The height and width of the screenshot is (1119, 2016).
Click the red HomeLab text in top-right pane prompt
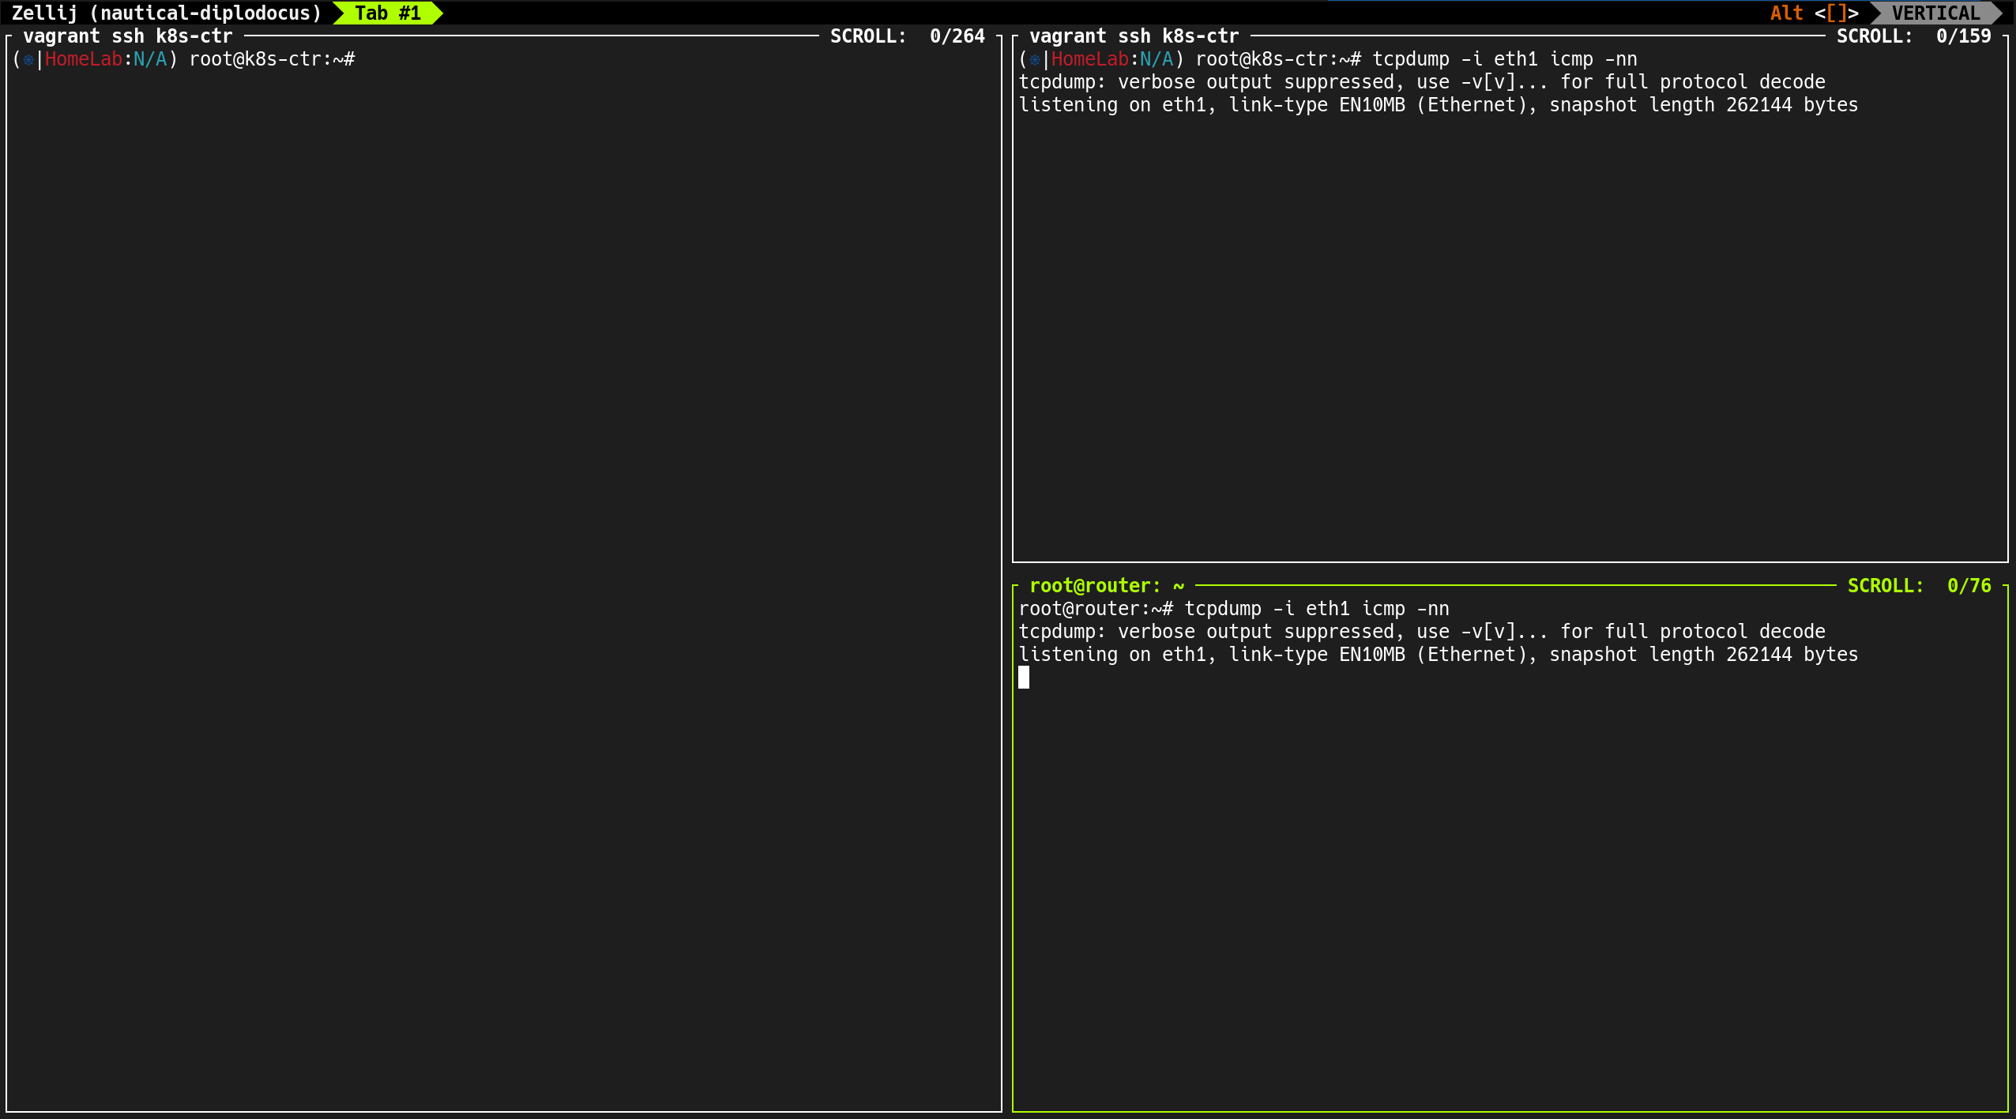click(x=1089, y=59)
